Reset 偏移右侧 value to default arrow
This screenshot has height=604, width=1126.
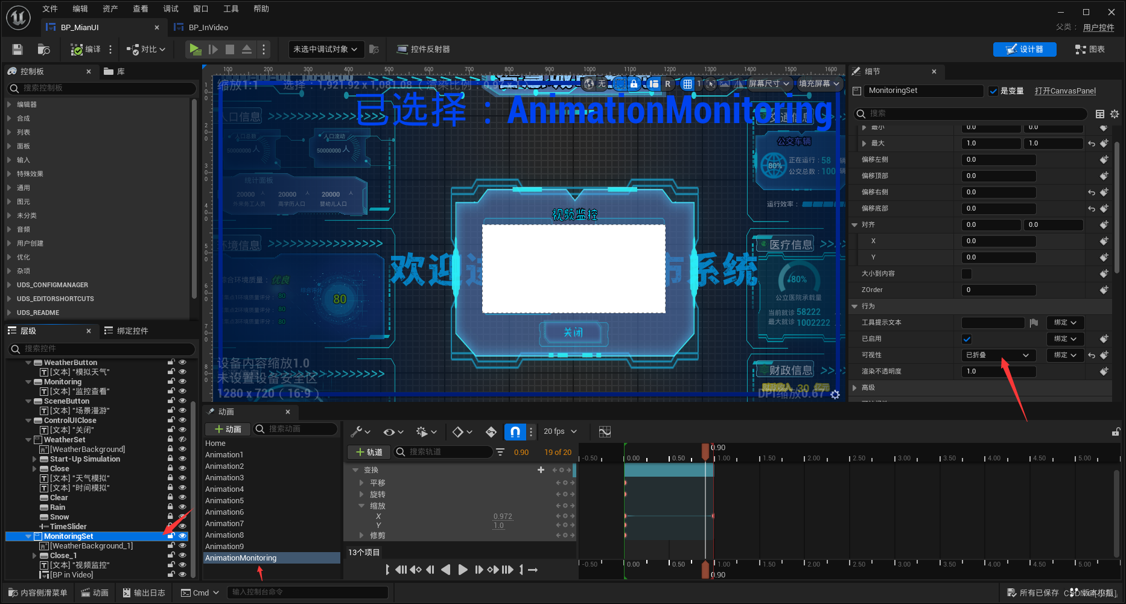pos(1092,192)
